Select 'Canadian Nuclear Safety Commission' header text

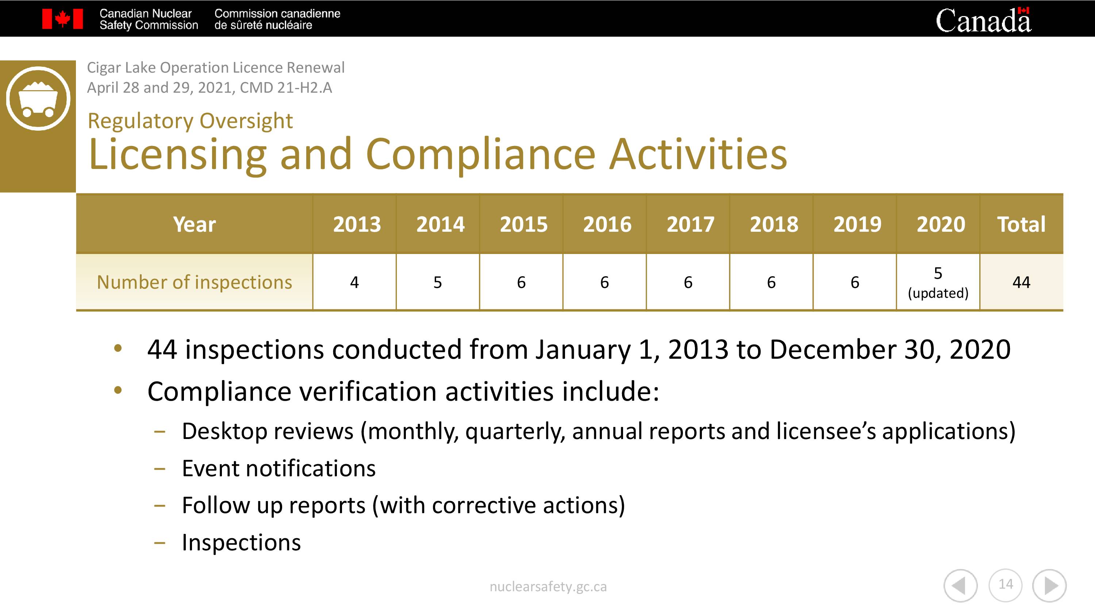click(149, 19)
